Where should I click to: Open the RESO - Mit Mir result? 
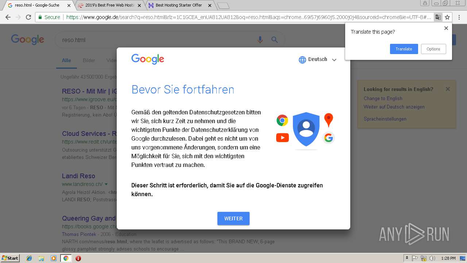(x=89, y=91)
